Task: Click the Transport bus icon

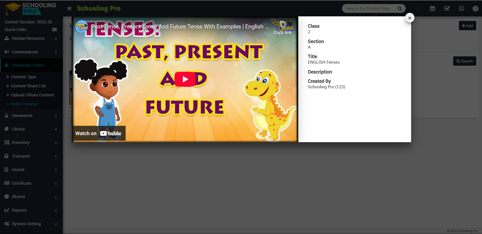Action: coord(7,156)
